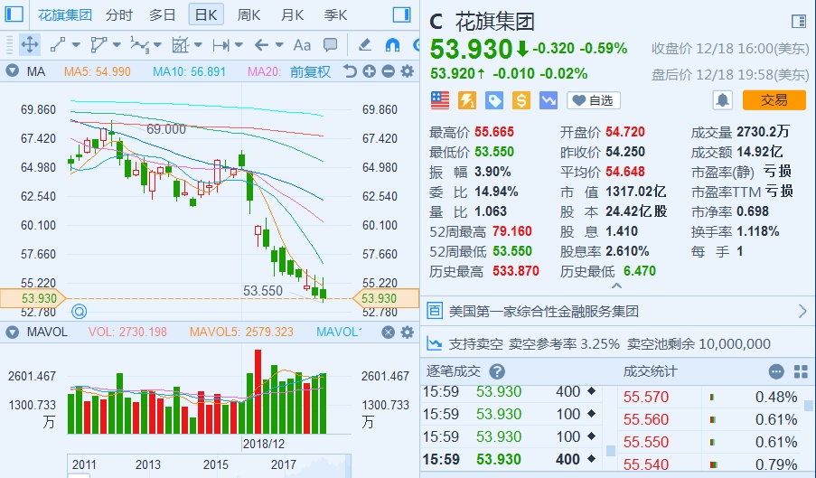Switch to the 季K chart tab
This screenshot has height=478, width=816.
(x=335, y=14)
